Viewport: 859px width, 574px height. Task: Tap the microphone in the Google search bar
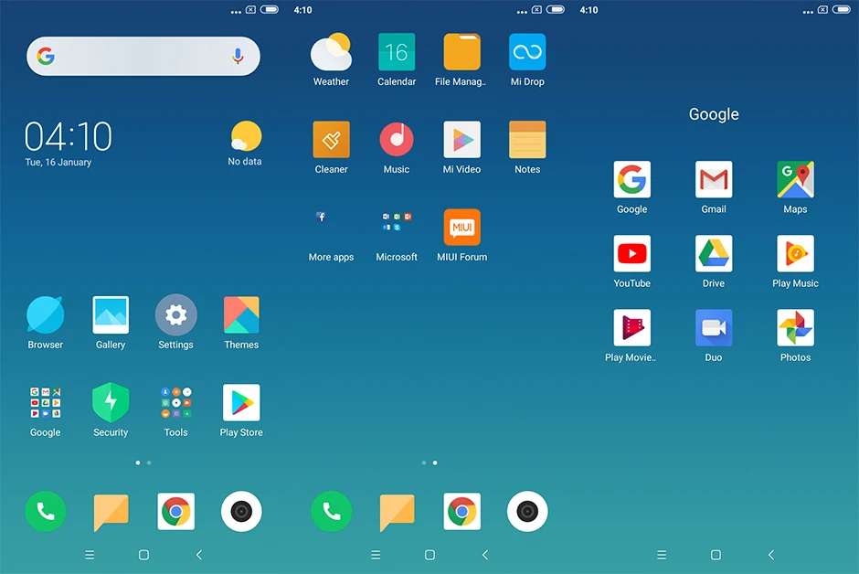click(x=238, y=56)
